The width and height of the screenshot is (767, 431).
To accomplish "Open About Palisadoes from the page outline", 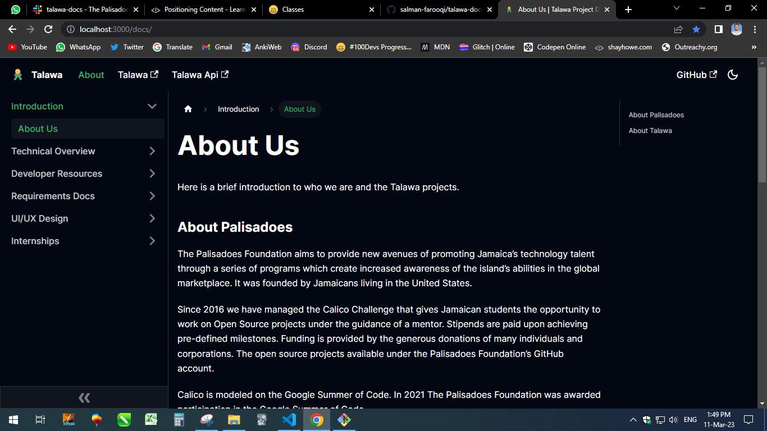I will [x=656, y=114].
